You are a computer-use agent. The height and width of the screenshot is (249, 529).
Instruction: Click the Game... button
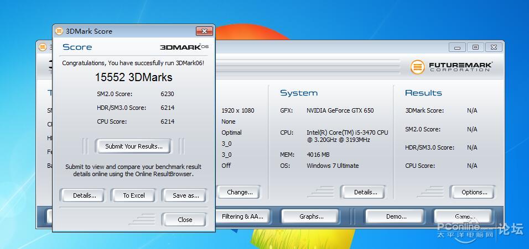click(x=463, y=216)
